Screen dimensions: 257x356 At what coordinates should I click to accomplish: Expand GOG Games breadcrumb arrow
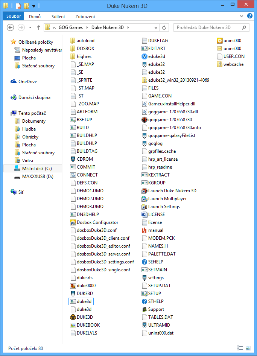87,28
